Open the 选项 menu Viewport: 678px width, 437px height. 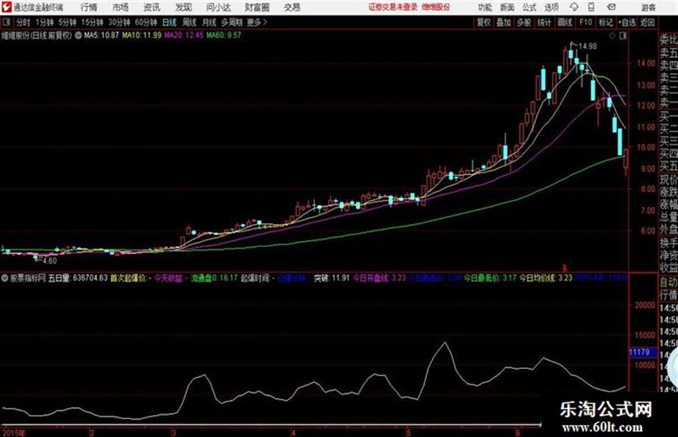pyautogui.click(x=552, y=7)
